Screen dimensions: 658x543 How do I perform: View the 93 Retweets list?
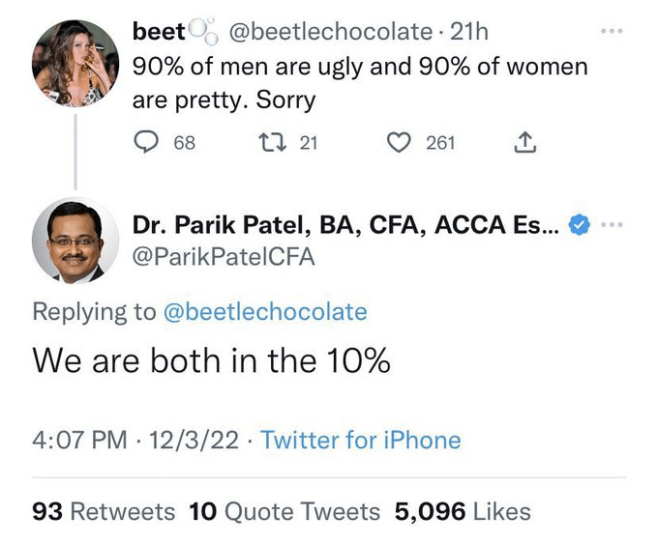pos(104,510)
